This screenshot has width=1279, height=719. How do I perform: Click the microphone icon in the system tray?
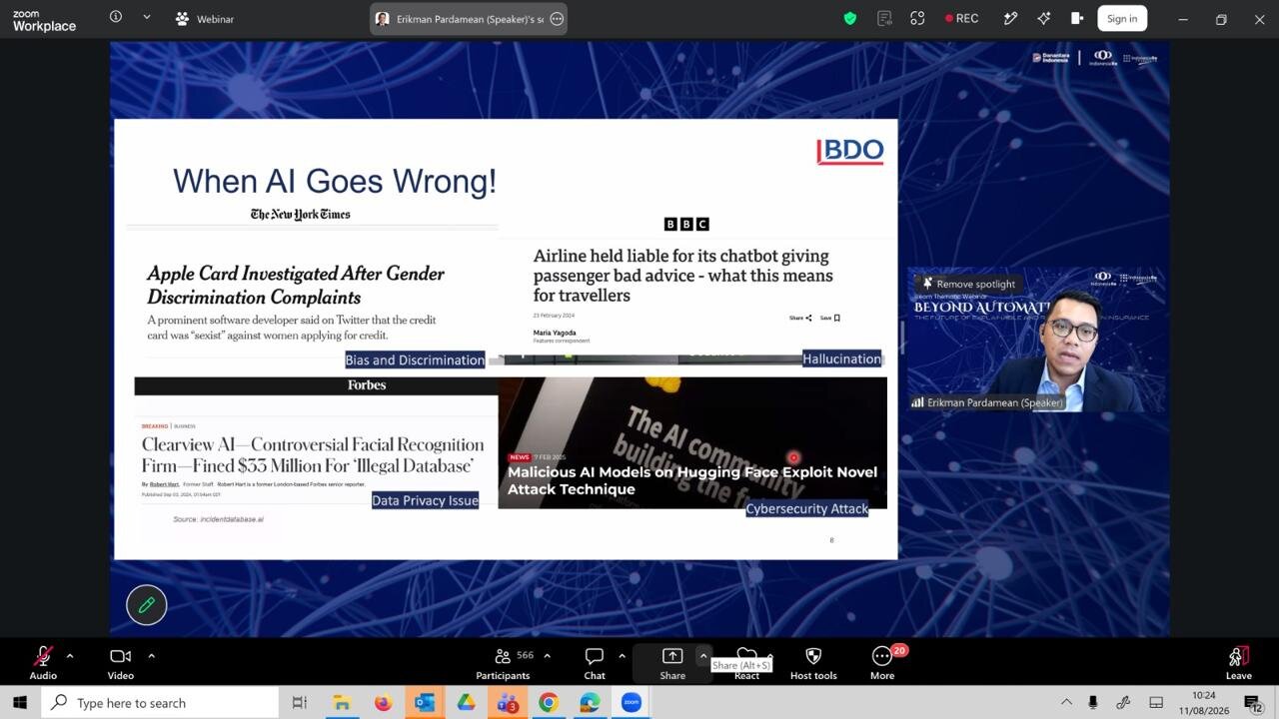tap(1093, 703)
